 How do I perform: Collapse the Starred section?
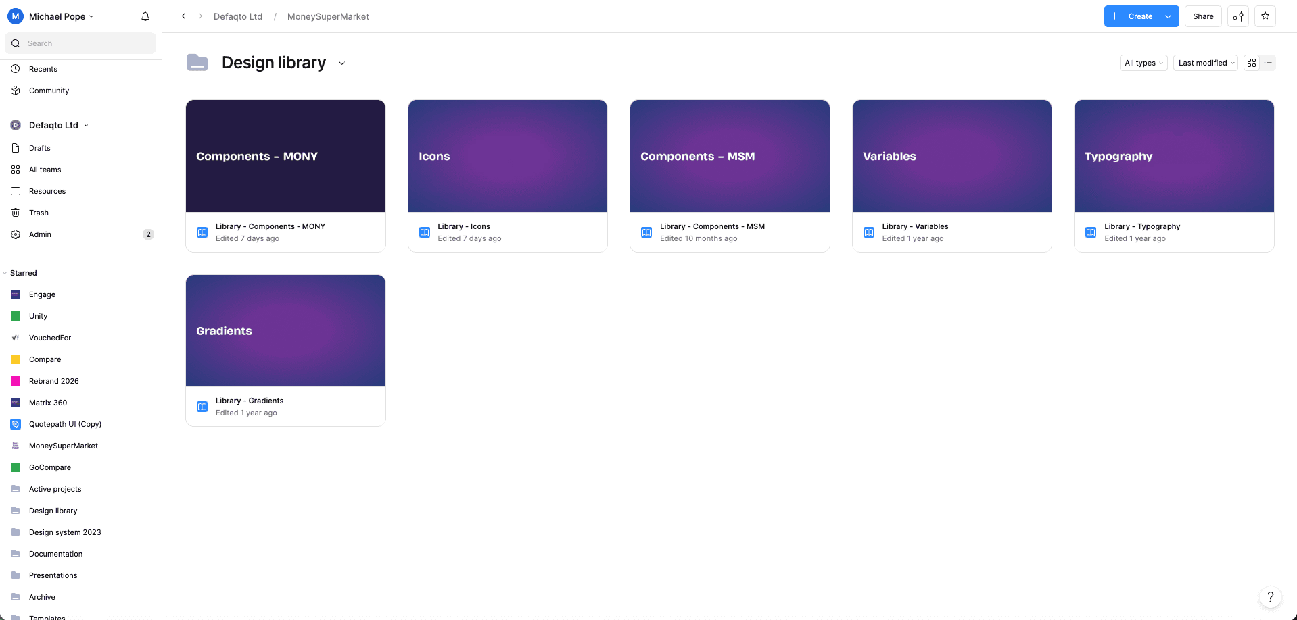[5, 273]
